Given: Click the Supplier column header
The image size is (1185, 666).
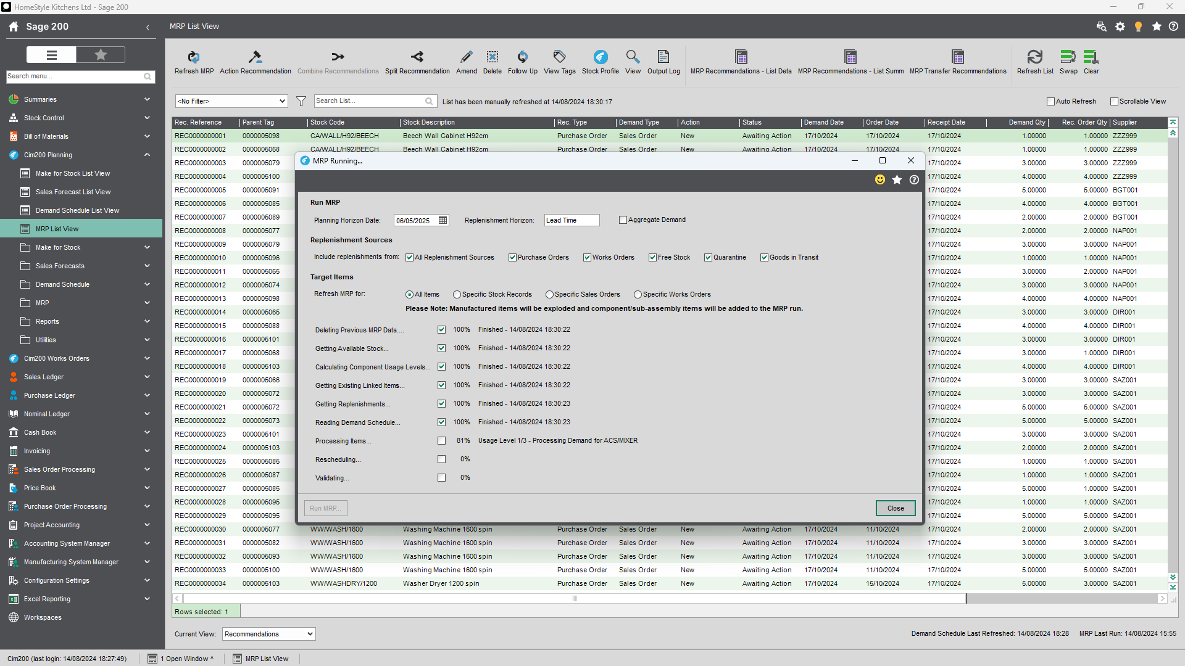Looking at the screenshot, I should [x=1138, y=122].
